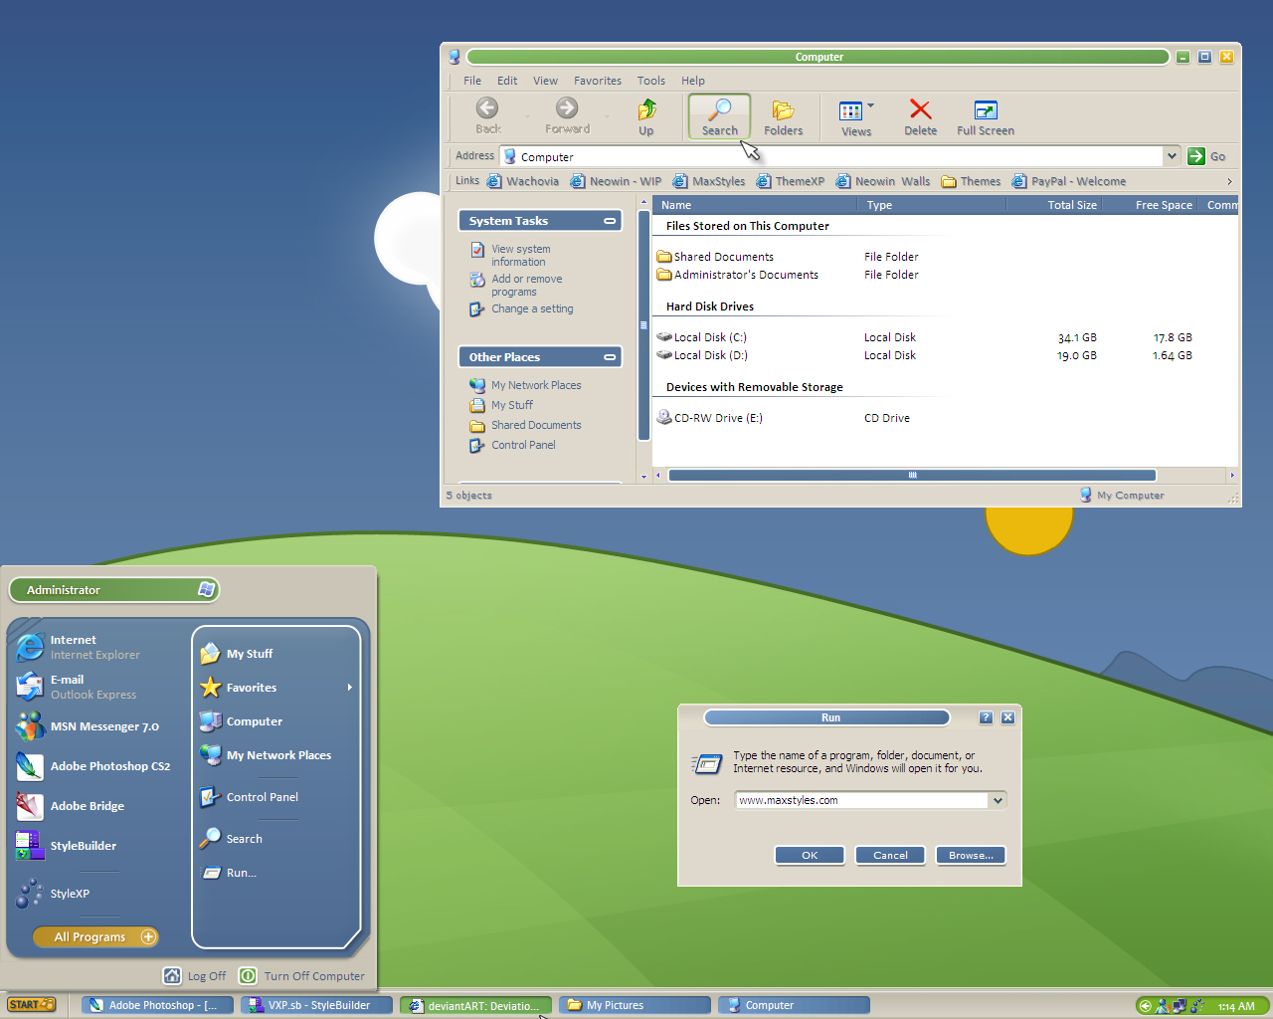The width and height of the screenshot is (1273, 1019).
Task: Collapse the System Tasks panel
Action: (x=610, y=221)
